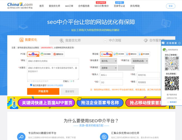Image resolution: width=182 pixels, height=140 pixels.
Task: Click the 专业的SEO数据分析平台 title
Action: tap(42, 133)
